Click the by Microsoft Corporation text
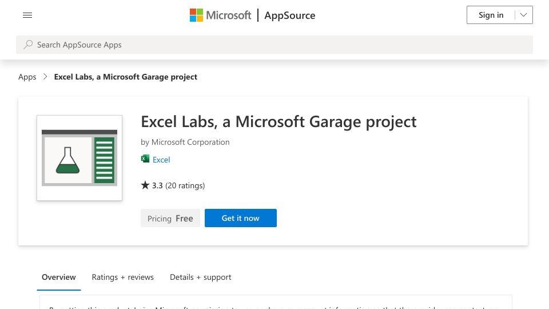Viewport: 549px width, 309px height. click(x=185, y=142)
